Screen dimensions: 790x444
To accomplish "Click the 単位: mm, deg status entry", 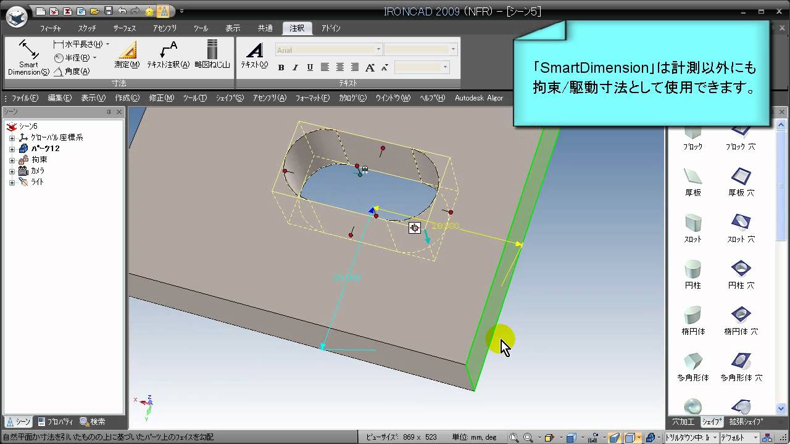I will coord(474,437).
